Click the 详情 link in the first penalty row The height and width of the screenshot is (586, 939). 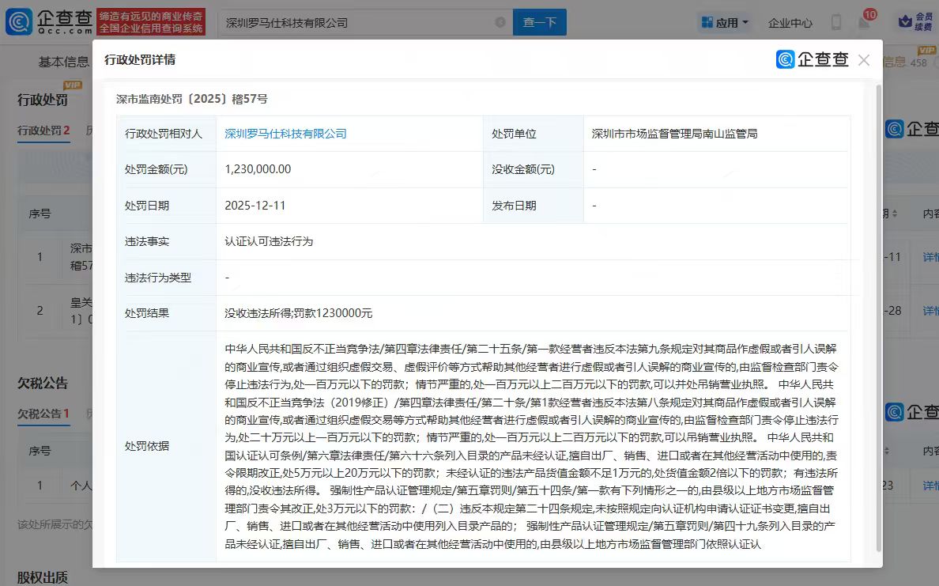point(930,257)
